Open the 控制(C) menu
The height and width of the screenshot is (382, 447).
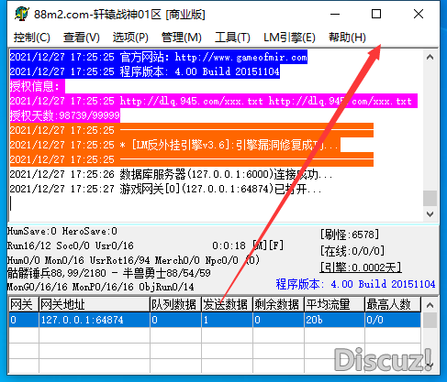pyautogui.click(x=32, y=38)
